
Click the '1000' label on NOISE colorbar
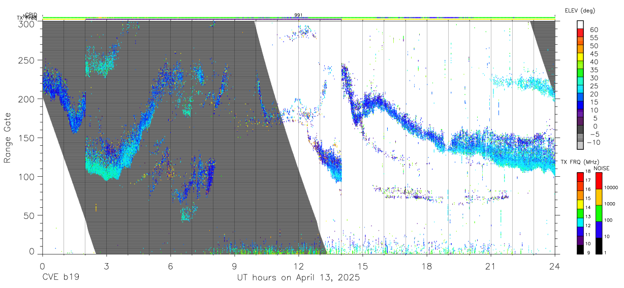611,204
